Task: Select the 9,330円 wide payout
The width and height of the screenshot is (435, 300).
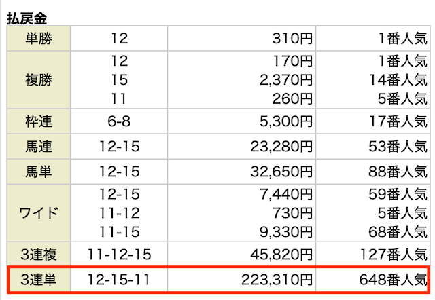Action: click(x=286, y=232)
